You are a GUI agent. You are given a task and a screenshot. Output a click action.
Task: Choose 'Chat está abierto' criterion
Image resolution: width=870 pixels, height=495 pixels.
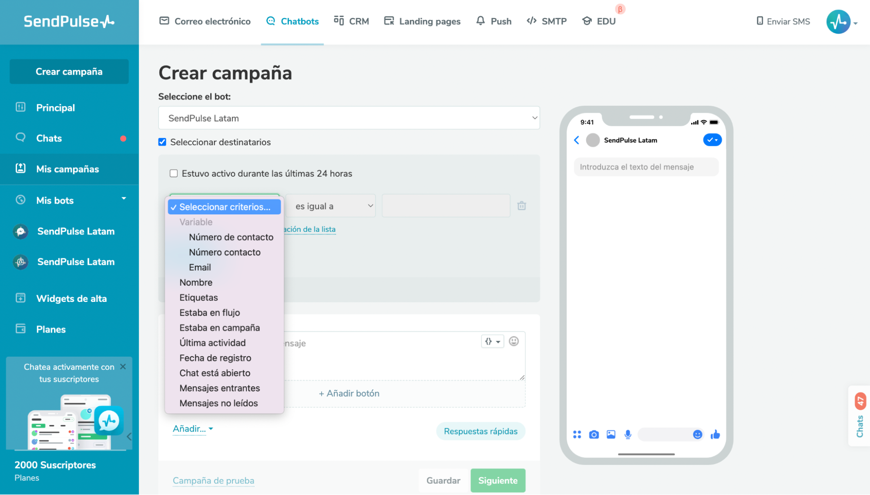(x=215, y=373)
